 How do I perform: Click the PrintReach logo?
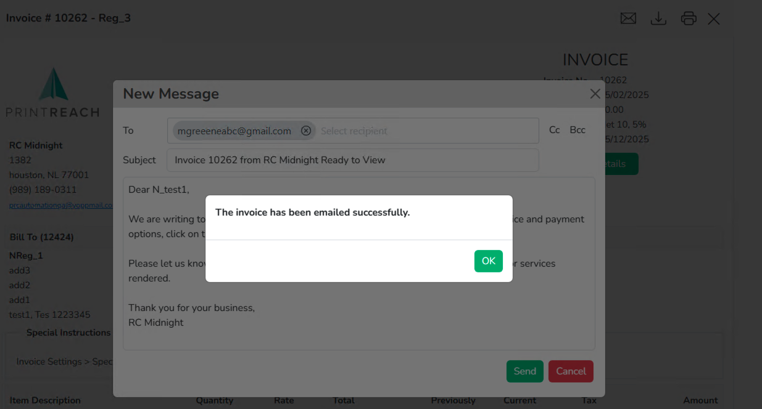click(52, 92)
